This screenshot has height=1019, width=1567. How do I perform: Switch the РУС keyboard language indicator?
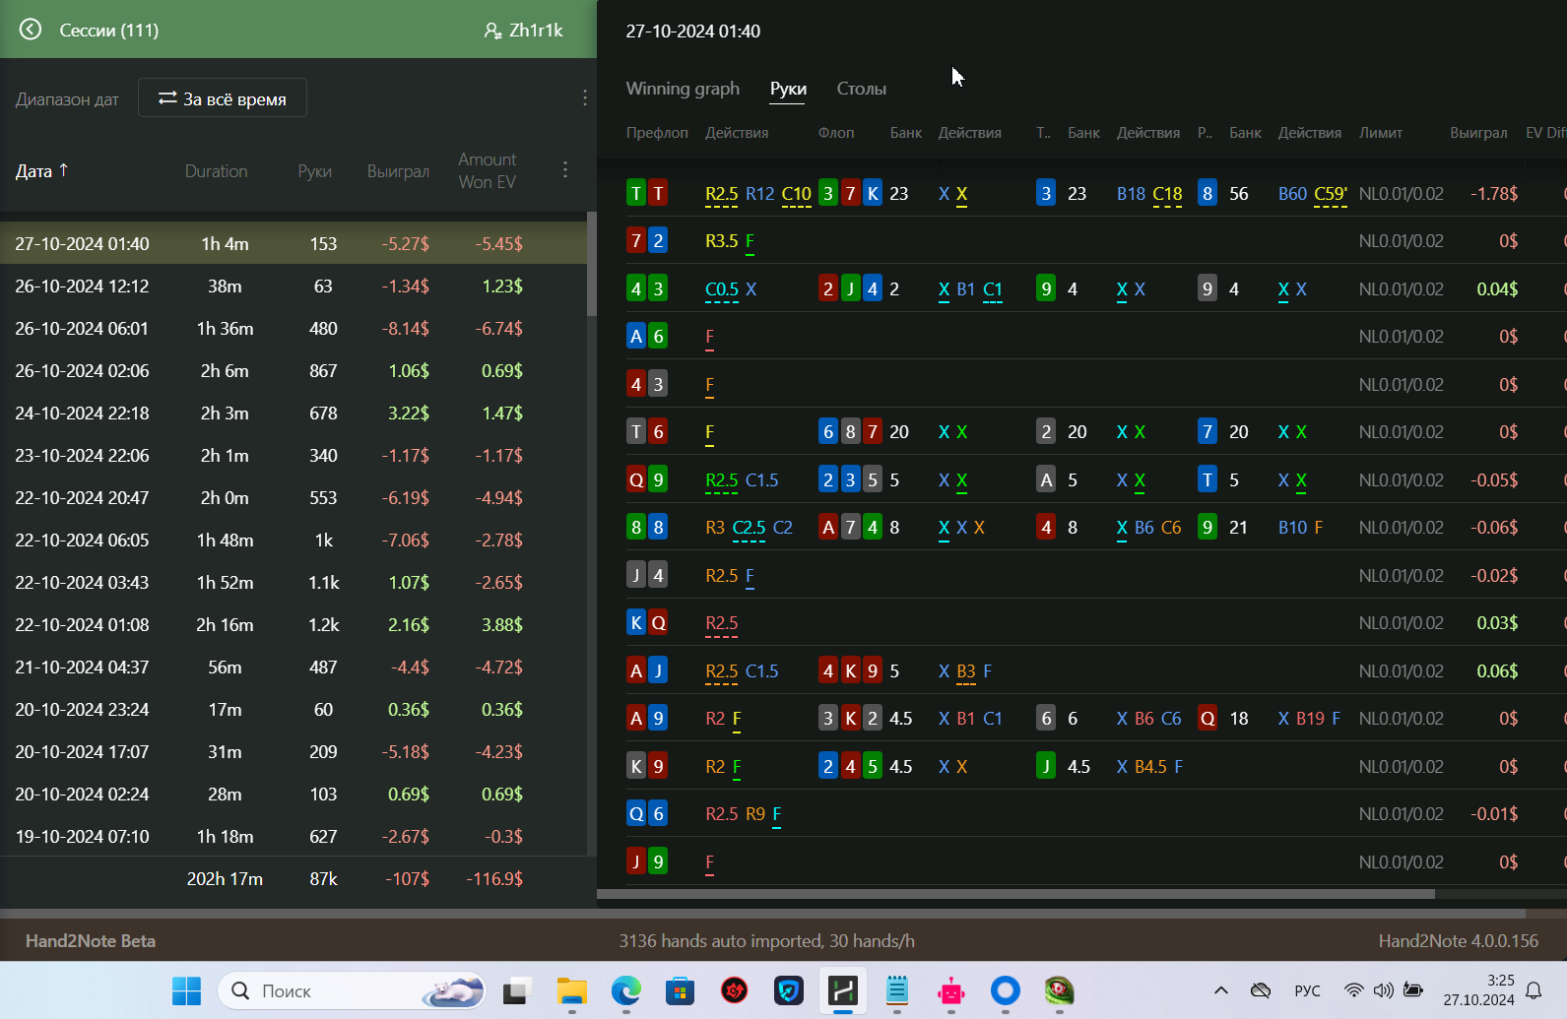click(x=1307, y=990)
